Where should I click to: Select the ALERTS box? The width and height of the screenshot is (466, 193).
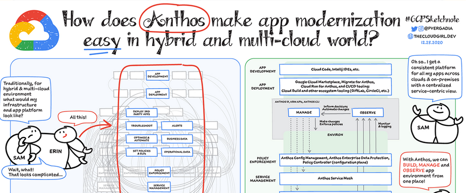[177, 126]
